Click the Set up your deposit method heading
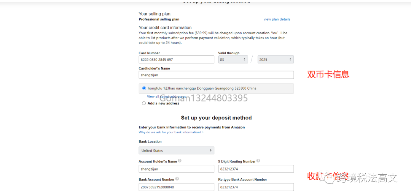Viewport: 411px width, 196px height. (216, 118)
